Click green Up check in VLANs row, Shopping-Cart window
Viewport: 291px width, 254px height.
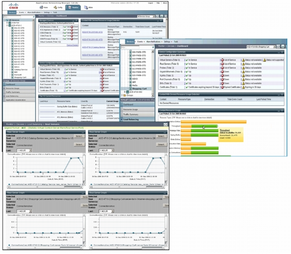[x=187, y=75]
